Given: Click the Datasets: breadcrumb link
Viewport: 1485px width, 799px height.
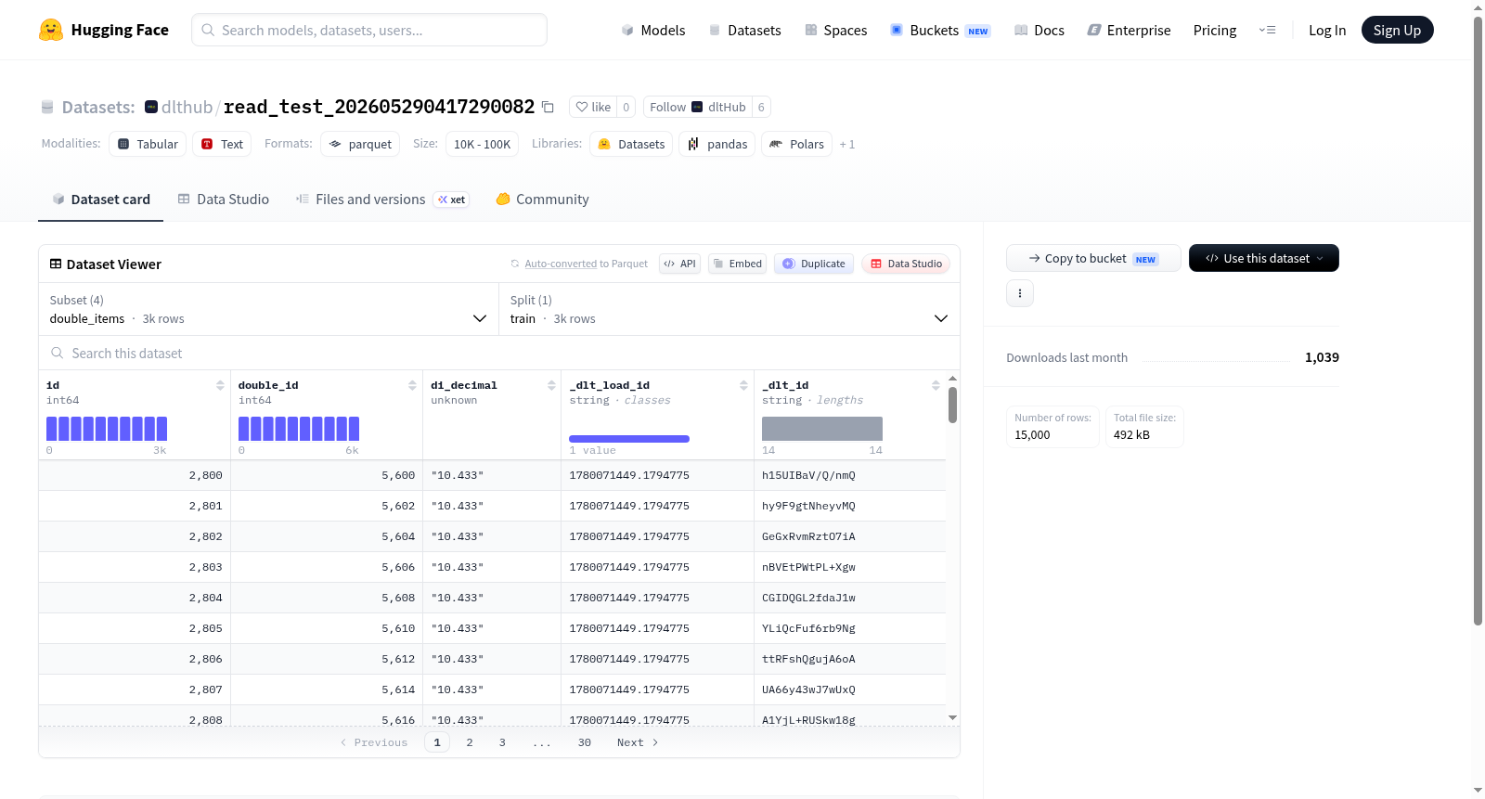Looking at the screenshot, I should click(x=98, y=107).
